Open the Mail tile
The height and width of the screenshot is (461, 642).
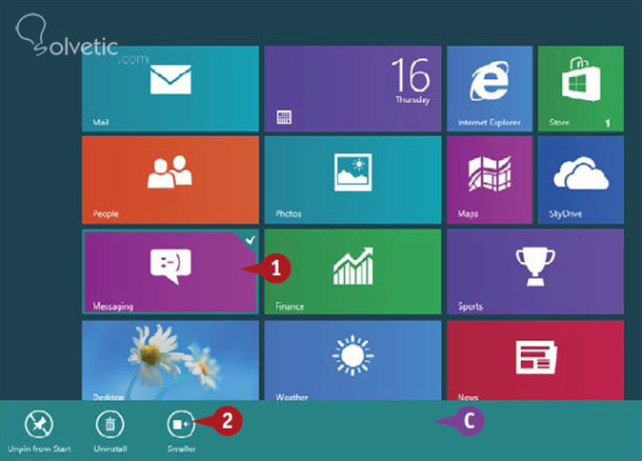[171, 89]
